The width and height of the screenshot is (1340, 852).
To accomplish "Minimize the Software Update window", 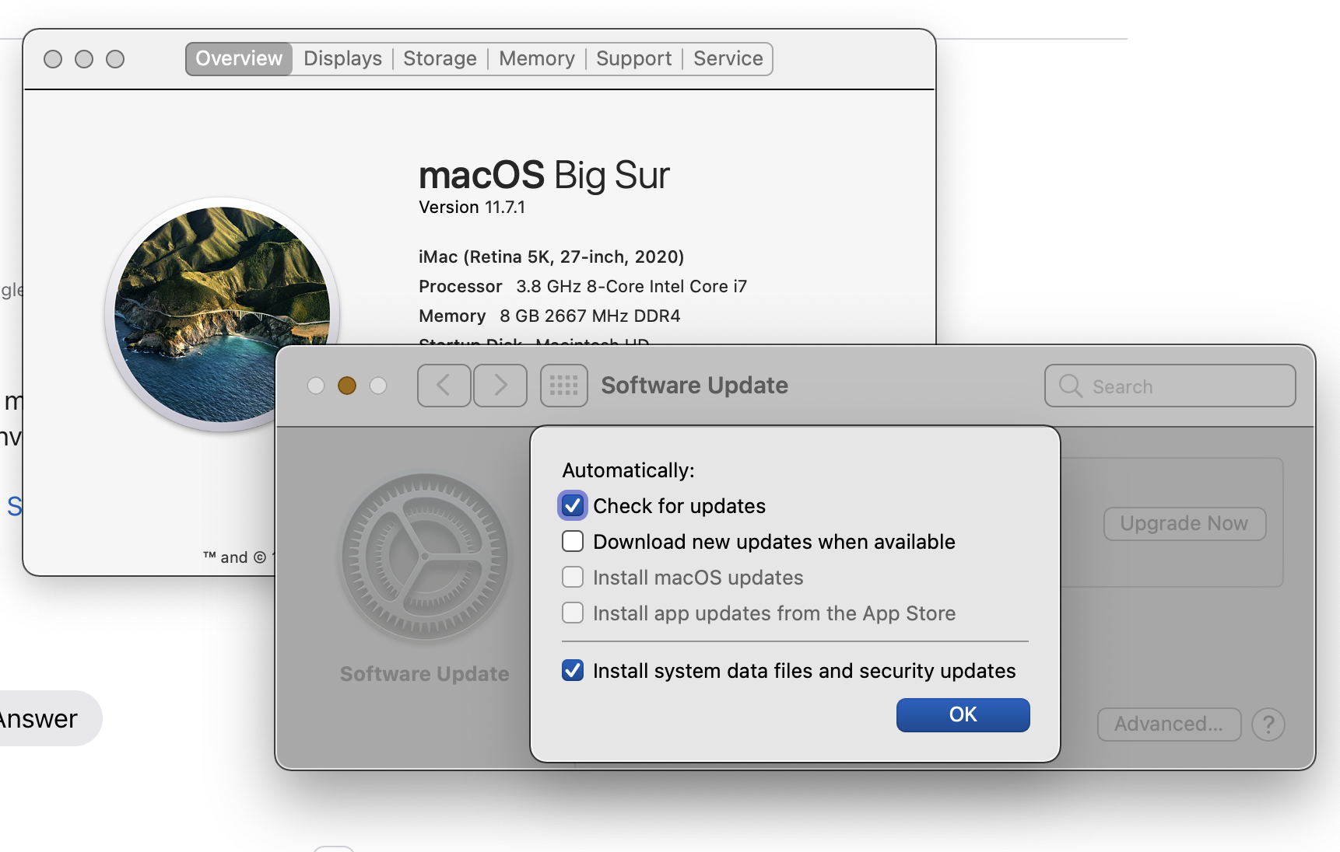I will click(347, 386).
